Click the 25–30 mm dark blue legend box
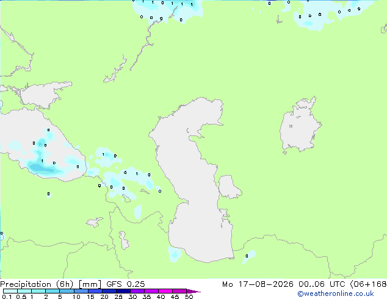This screenshot has width=387, height=299. [123, 291]
